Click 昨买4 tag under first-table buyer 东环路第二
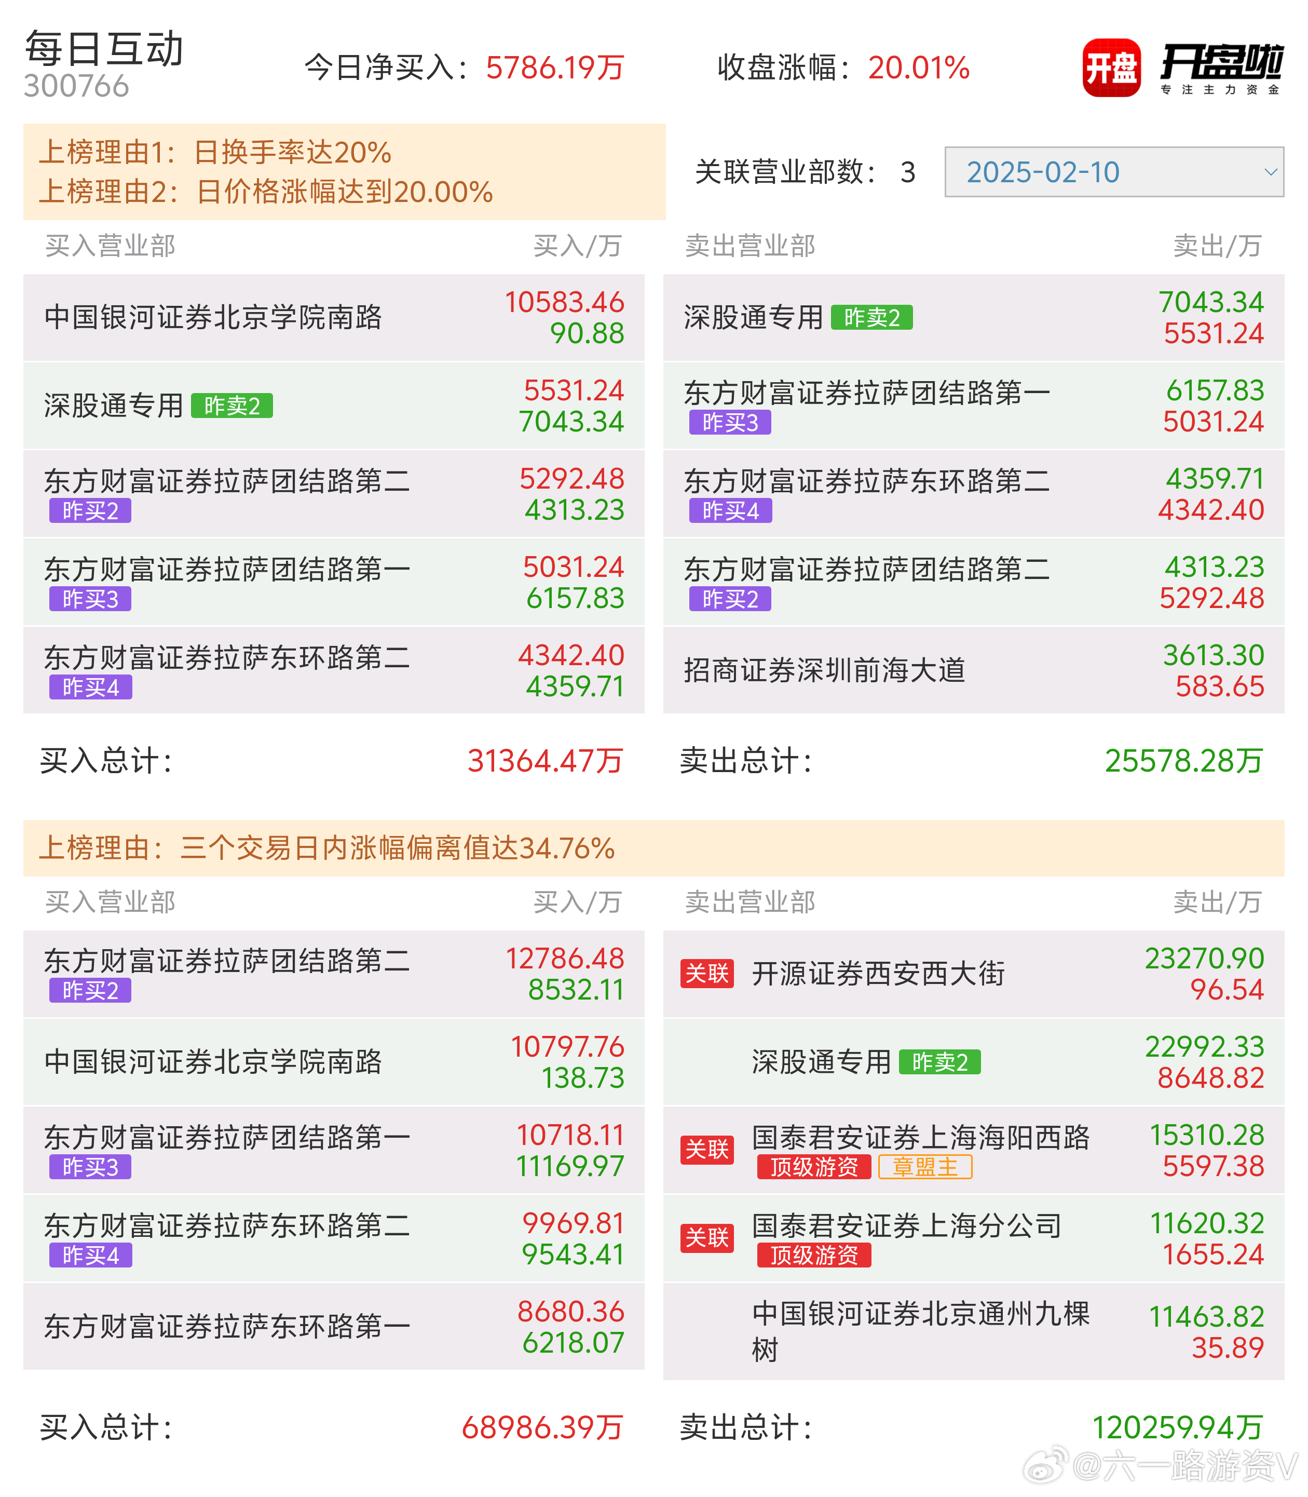 [90, 687]
